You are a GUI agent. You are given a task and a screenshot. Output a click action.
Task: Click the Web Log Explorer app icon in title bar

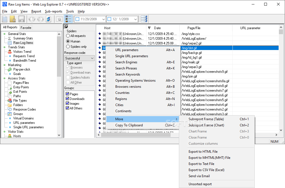pos(4,4)
